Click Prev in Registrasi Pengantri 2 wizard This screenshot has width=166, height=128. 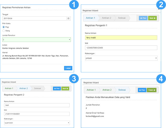click(x=57, y=89)
